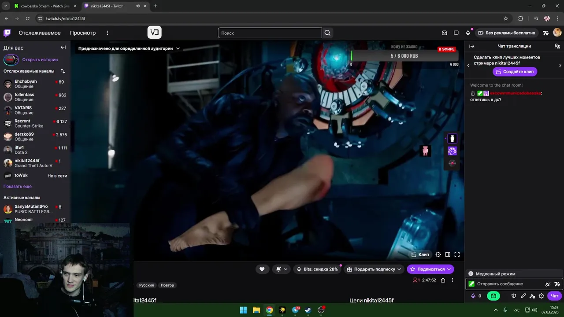This screenshot has height=317, width=564.
Task: Expand the notification bell dropdown
Action: click(x=282, y=269)
